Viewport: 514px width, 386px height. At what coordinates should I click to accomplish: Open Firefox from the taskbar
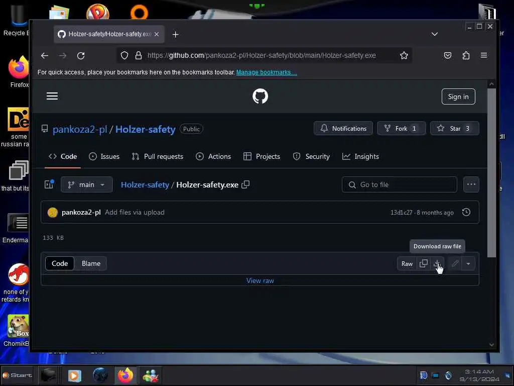click(x=125, y=375)
